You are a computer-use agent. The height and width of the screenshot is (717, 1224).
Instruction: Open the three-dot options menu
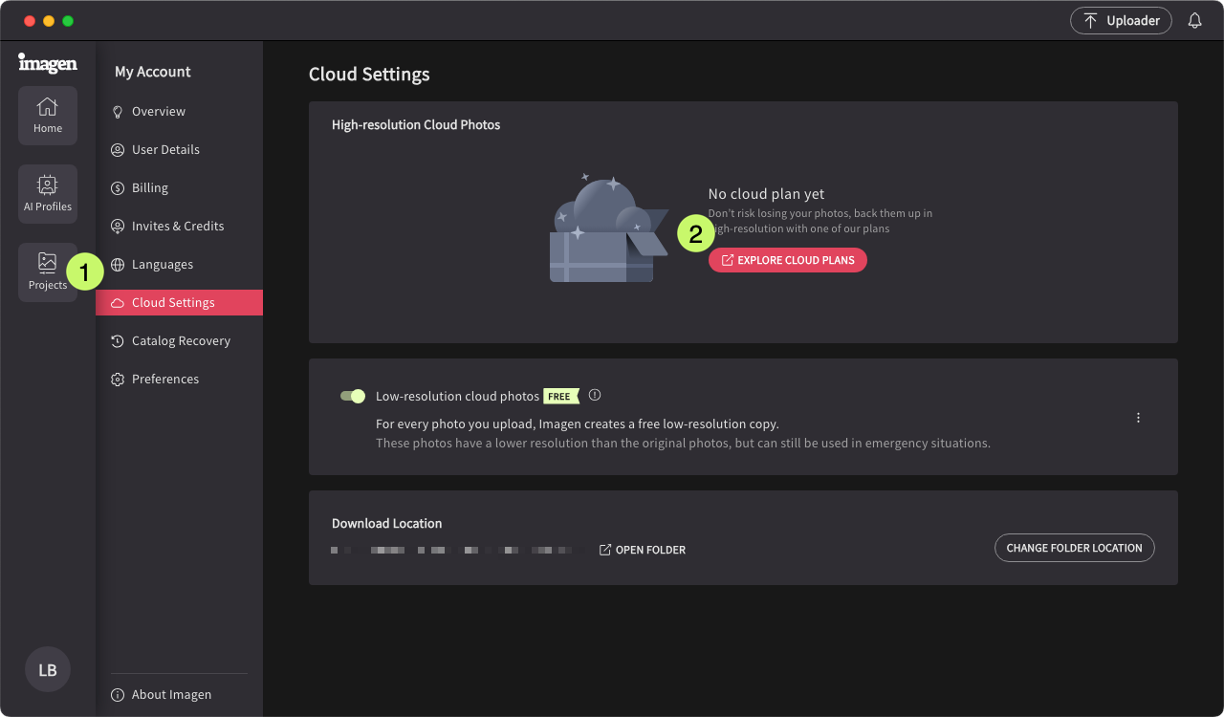tap(1138, 418)
